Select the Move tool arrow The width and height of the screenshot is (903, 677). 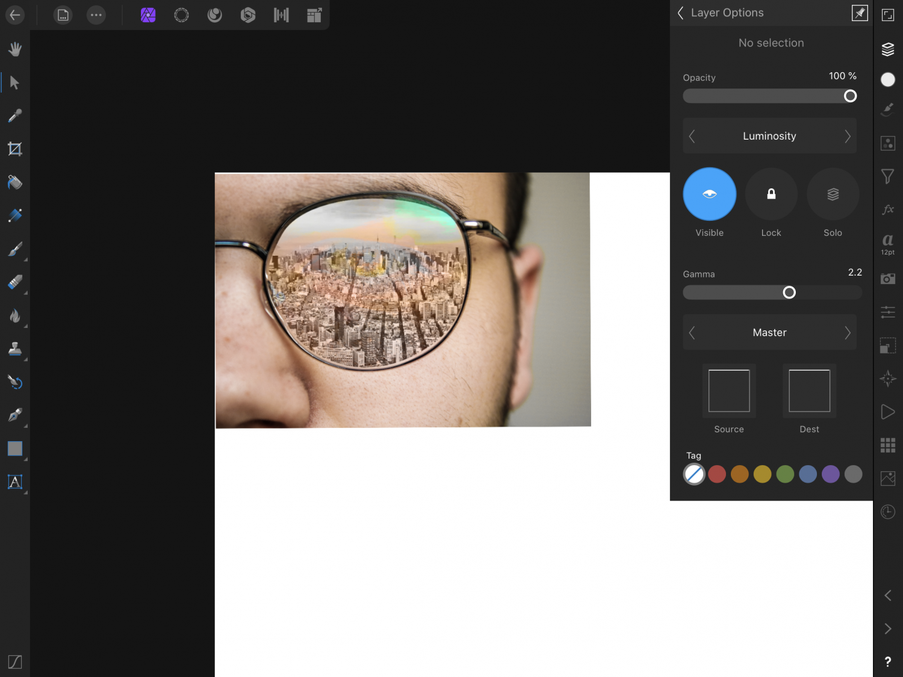click(14, 82)
